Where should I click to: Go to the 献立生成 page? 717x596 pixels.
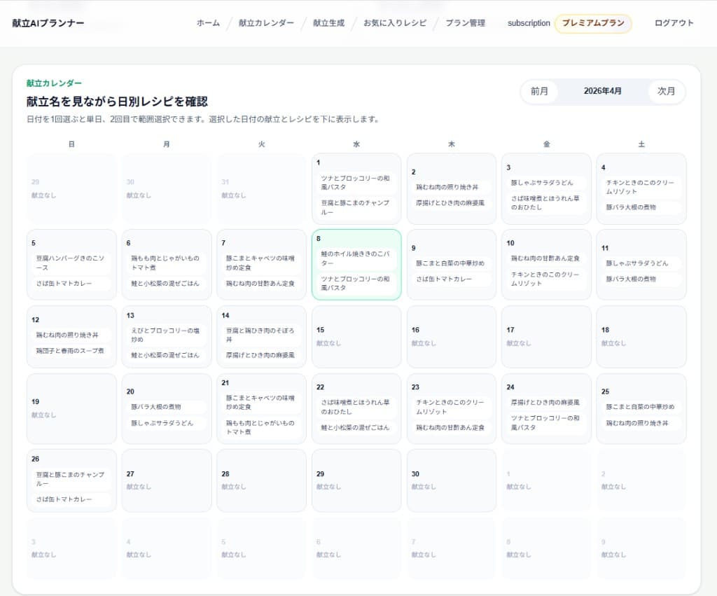click(x=328, y=23)
